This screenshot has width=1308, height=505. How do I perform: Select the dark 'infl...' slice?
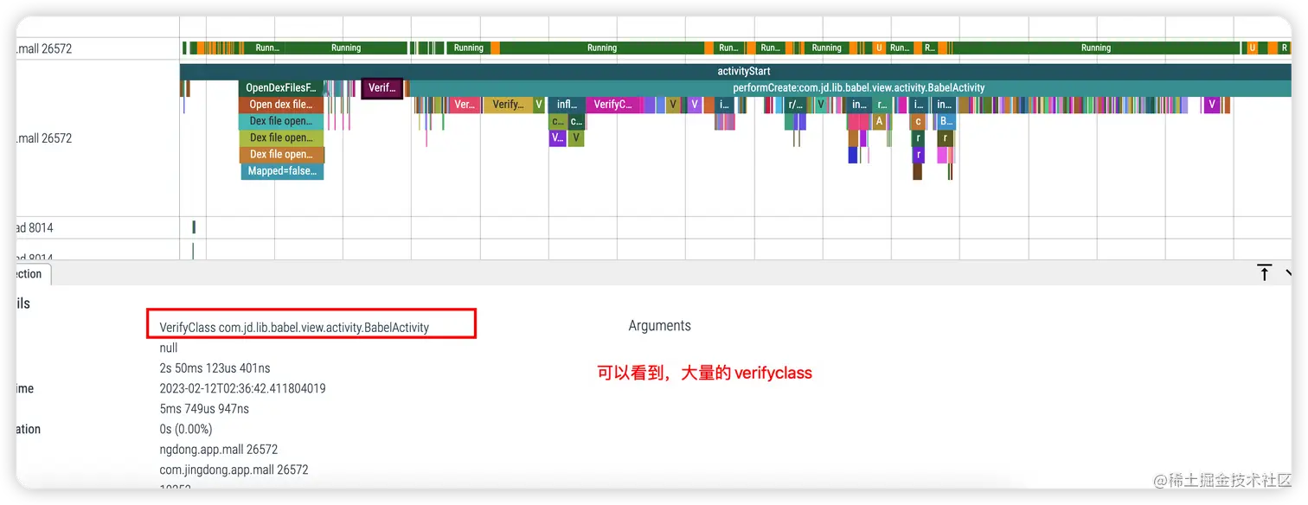click(567, 105)
